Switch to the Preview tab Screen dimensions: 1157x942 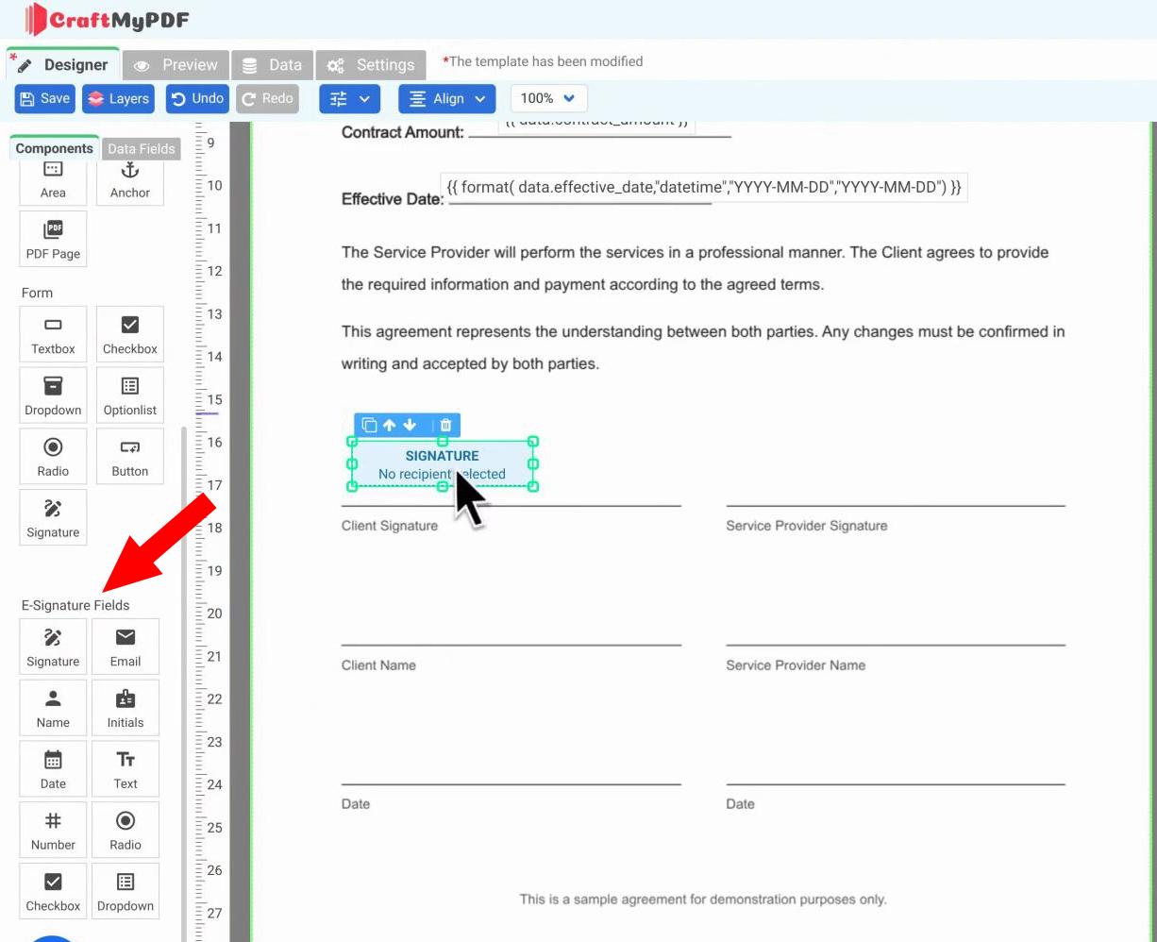(x=176, y=65)
